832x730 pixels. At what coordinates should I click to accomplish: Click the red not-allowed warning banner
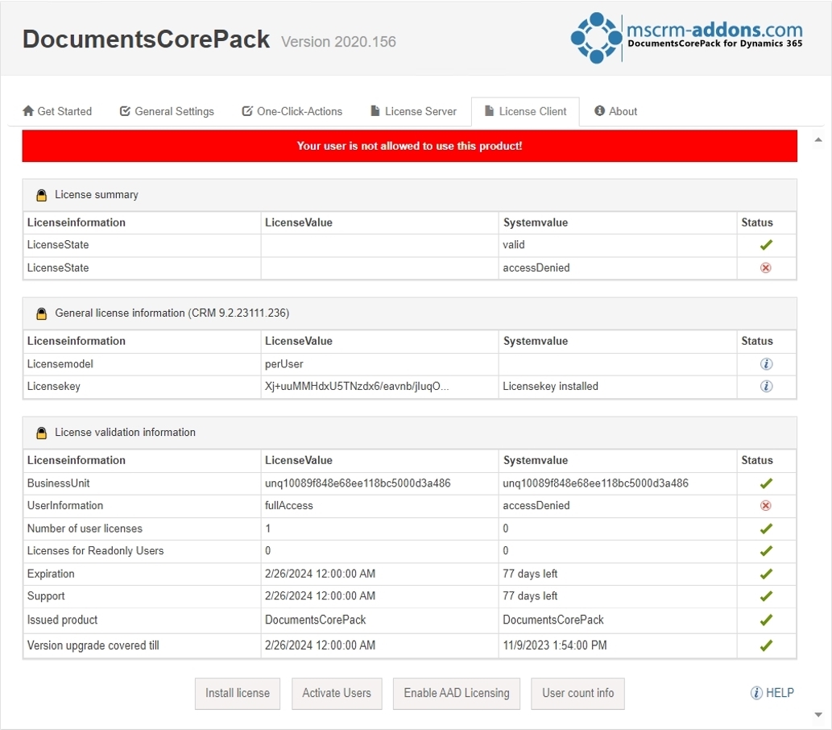(x=410, y=146)
